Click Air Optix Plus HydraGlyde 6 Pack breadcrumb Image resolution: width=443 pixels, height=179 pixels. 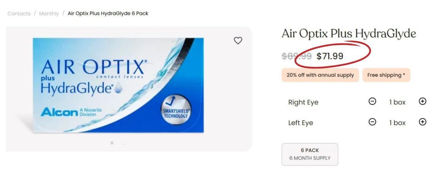click(108, 13)
